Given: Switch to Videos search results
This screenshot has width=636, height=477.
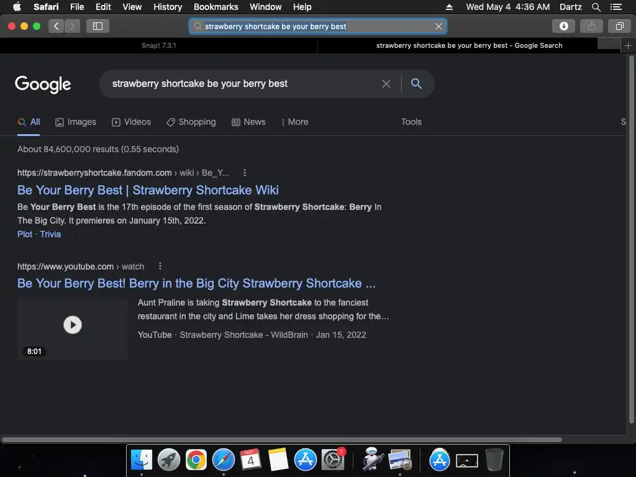Looking at the screenshot, I should (131, 122).
